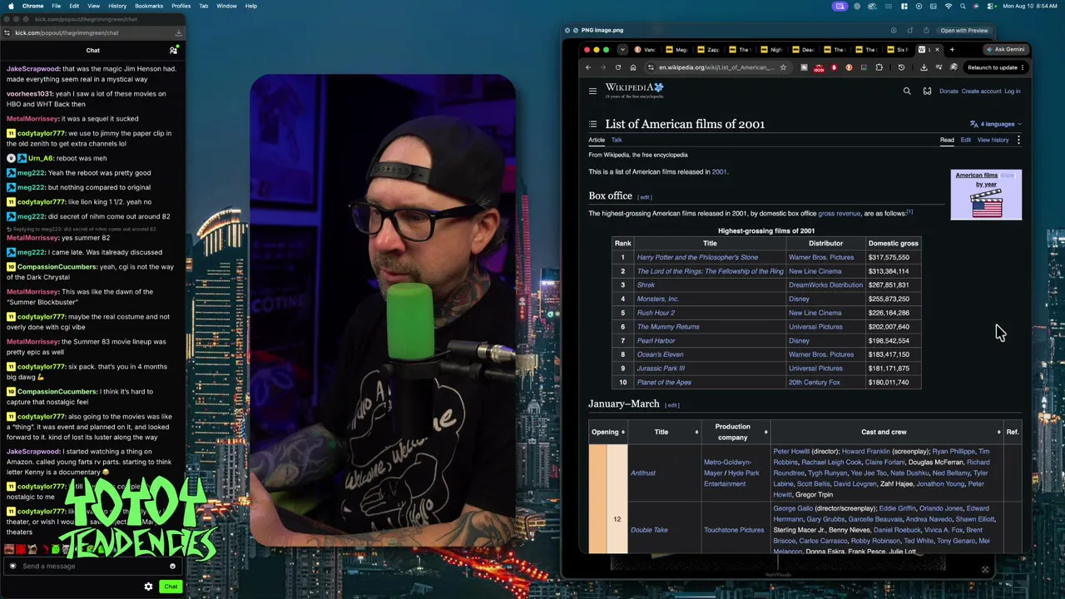The width and height of the screenshot is (1065, 599).
Task: Click the browser back arrow
Action: click(588, 67)
